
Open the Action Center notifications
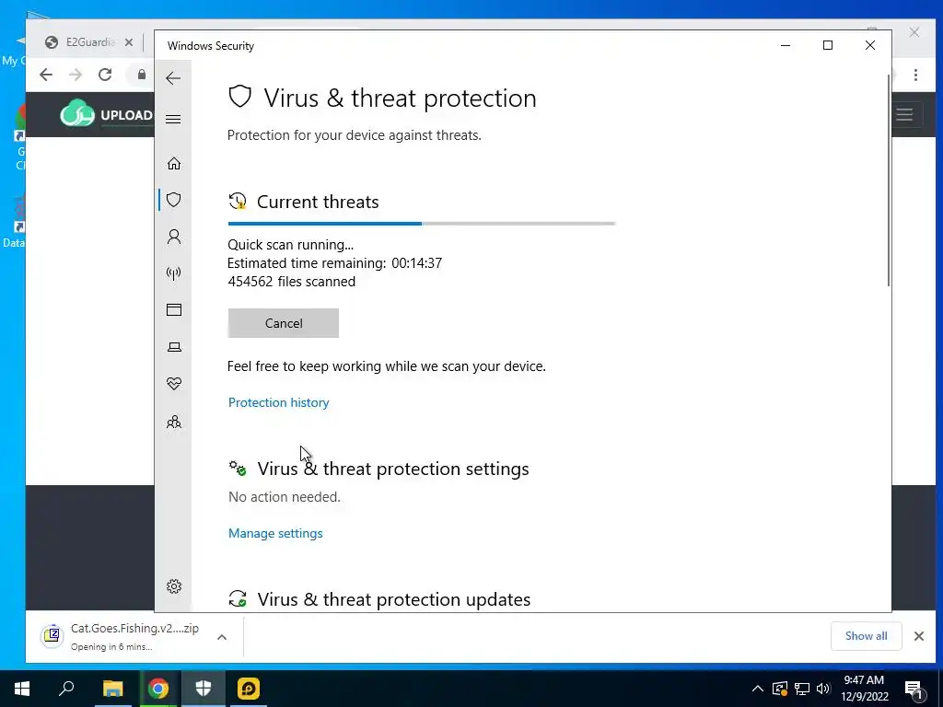(x=913, y=689)
